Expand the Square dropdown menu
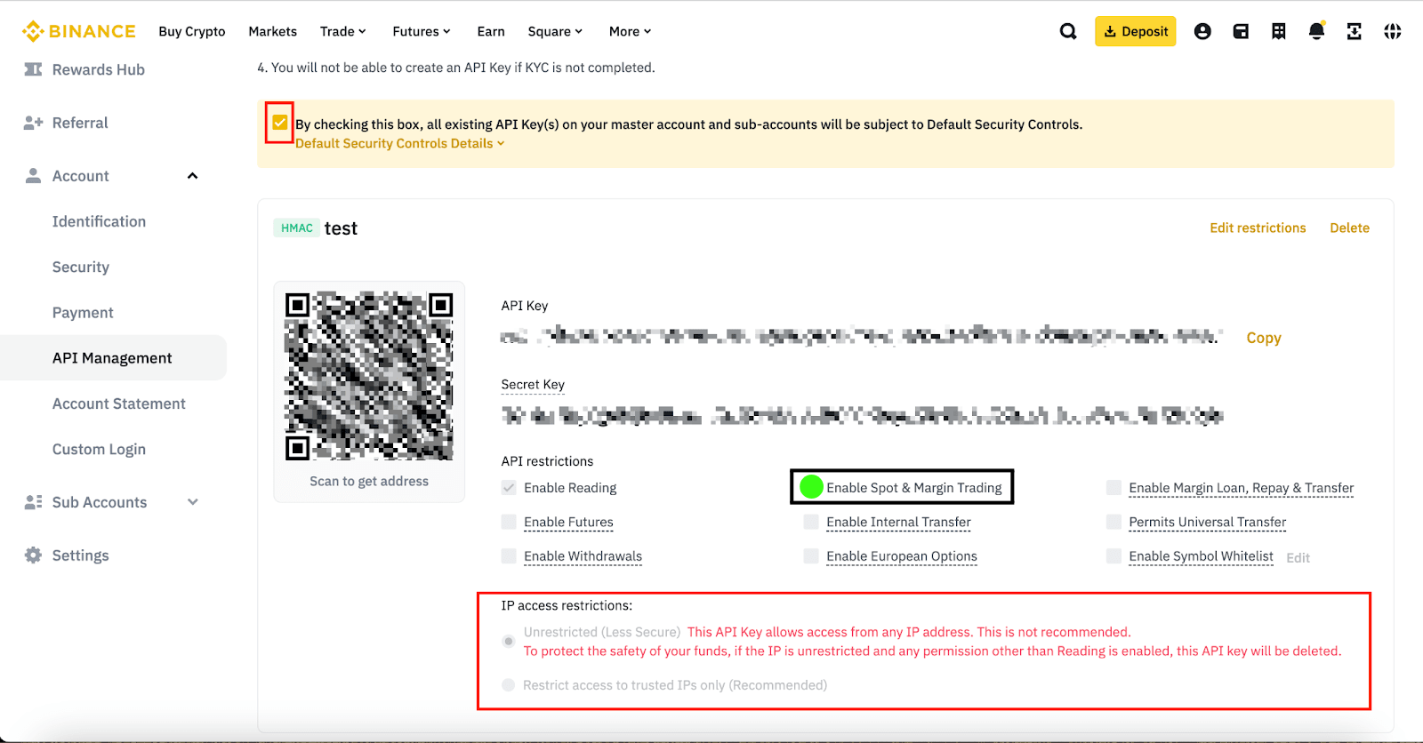 (555, 31)
